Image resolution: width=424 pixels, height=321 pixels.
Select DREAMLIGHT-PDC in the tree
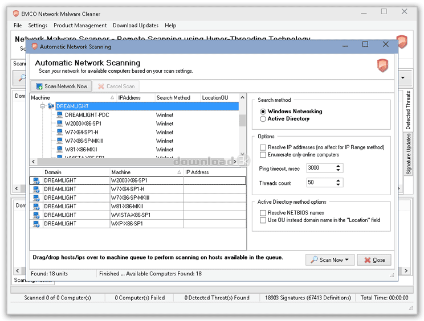87,115
